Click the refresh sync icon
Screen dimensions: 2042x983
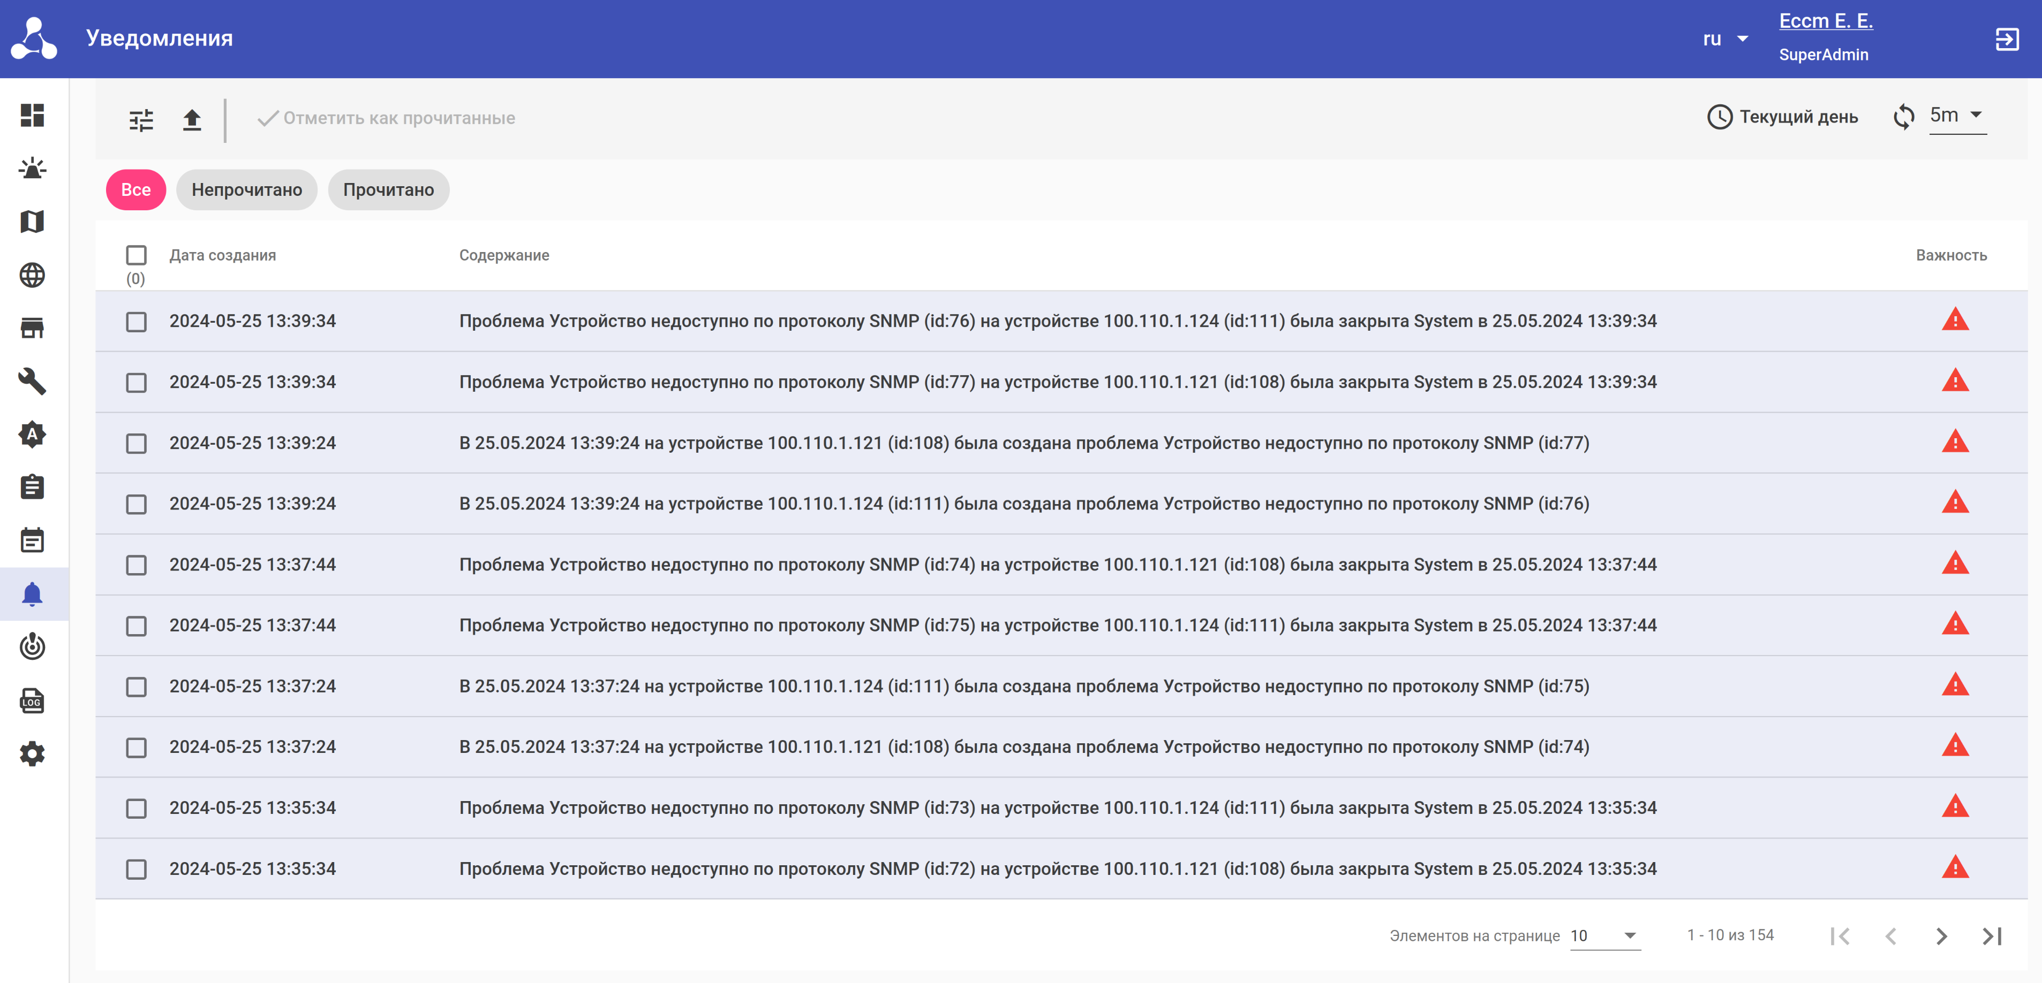(1903, 117)
